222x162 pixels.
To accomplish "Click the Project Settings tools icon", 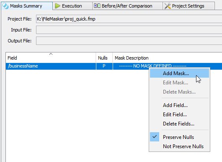I will 168,6.
